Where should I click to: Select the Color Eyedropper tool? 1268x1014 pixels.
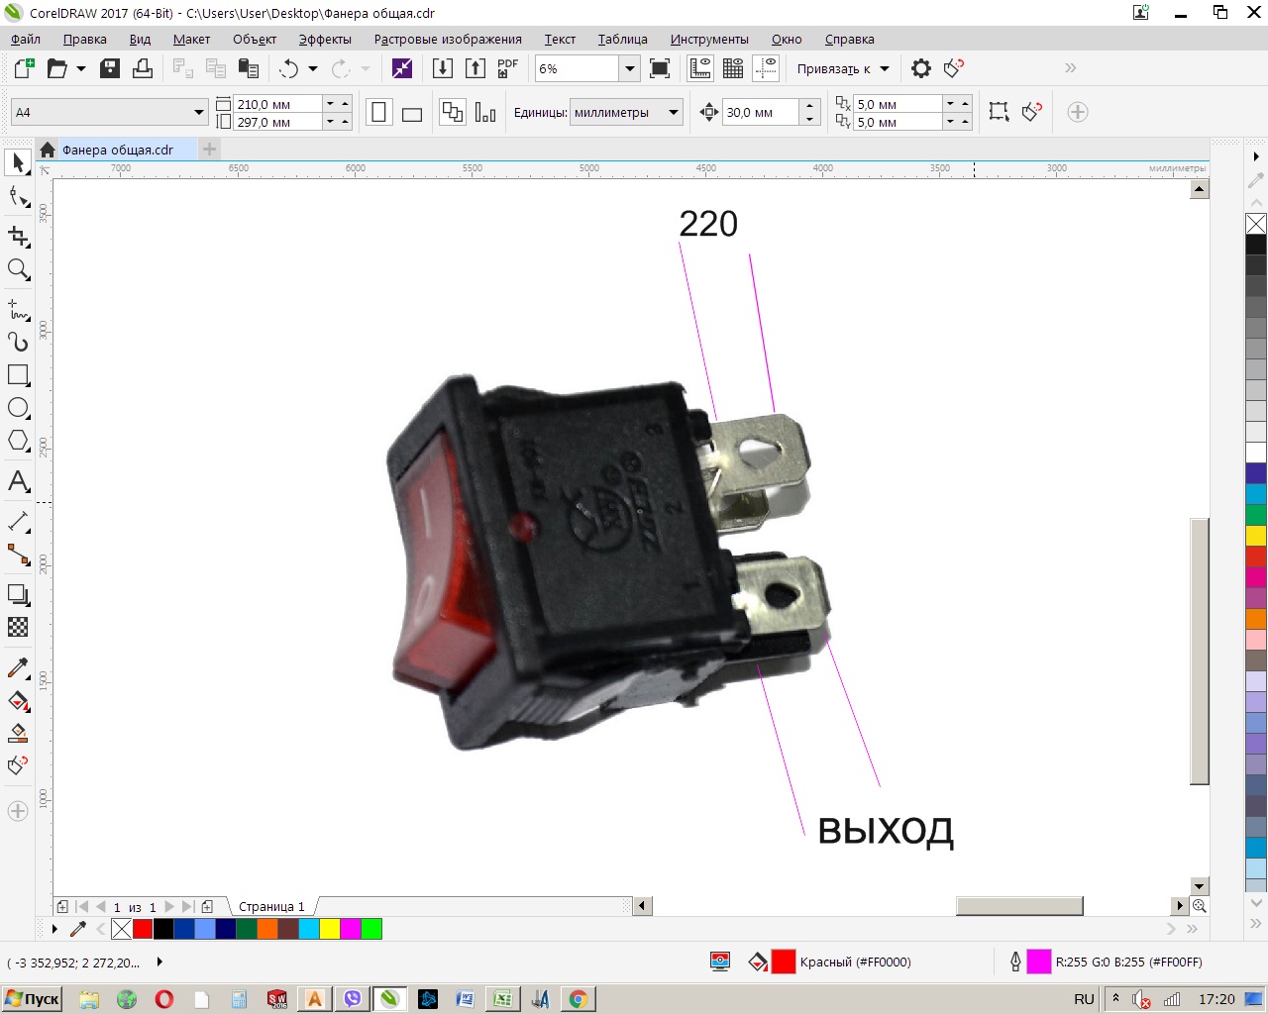click(18, 667)
